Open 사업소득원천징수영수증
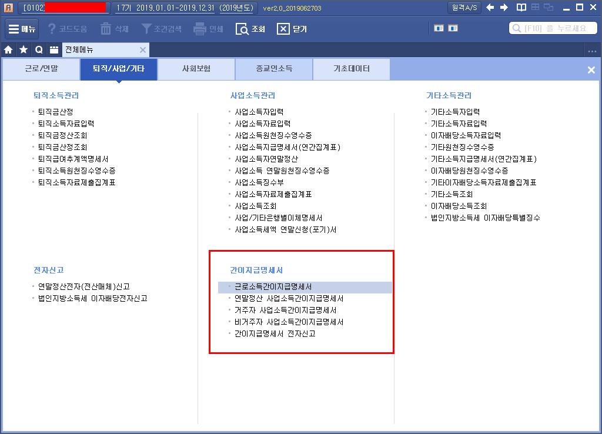Screen dimensions: 602x434 [x=273, y=136]
